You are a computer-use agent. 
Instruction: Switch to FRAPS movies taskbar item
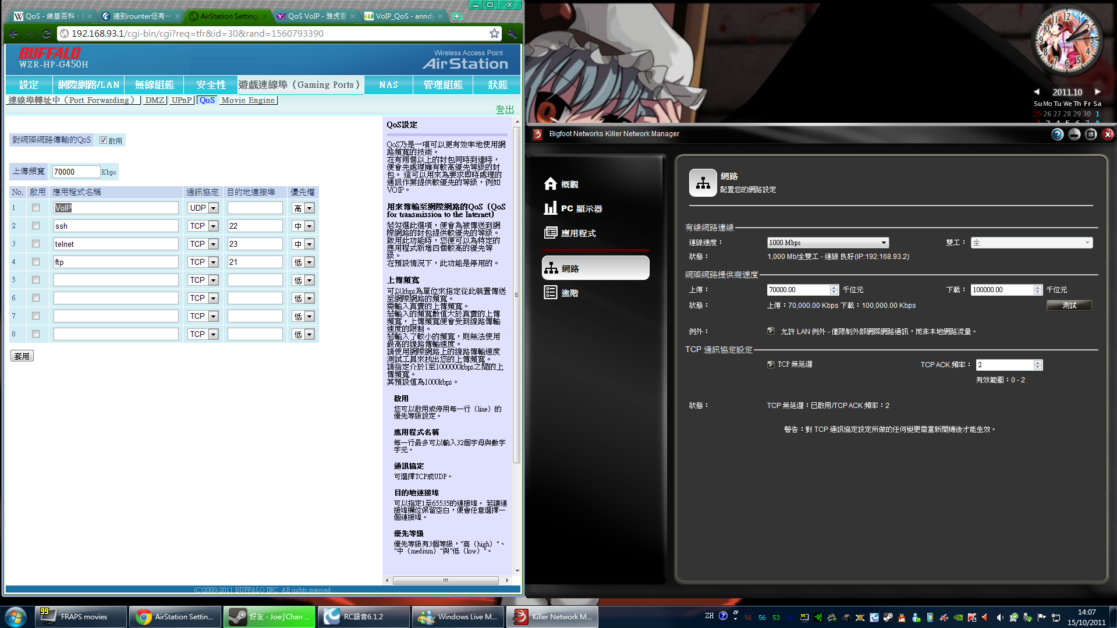pyautogui.click(x=81, y=617)
